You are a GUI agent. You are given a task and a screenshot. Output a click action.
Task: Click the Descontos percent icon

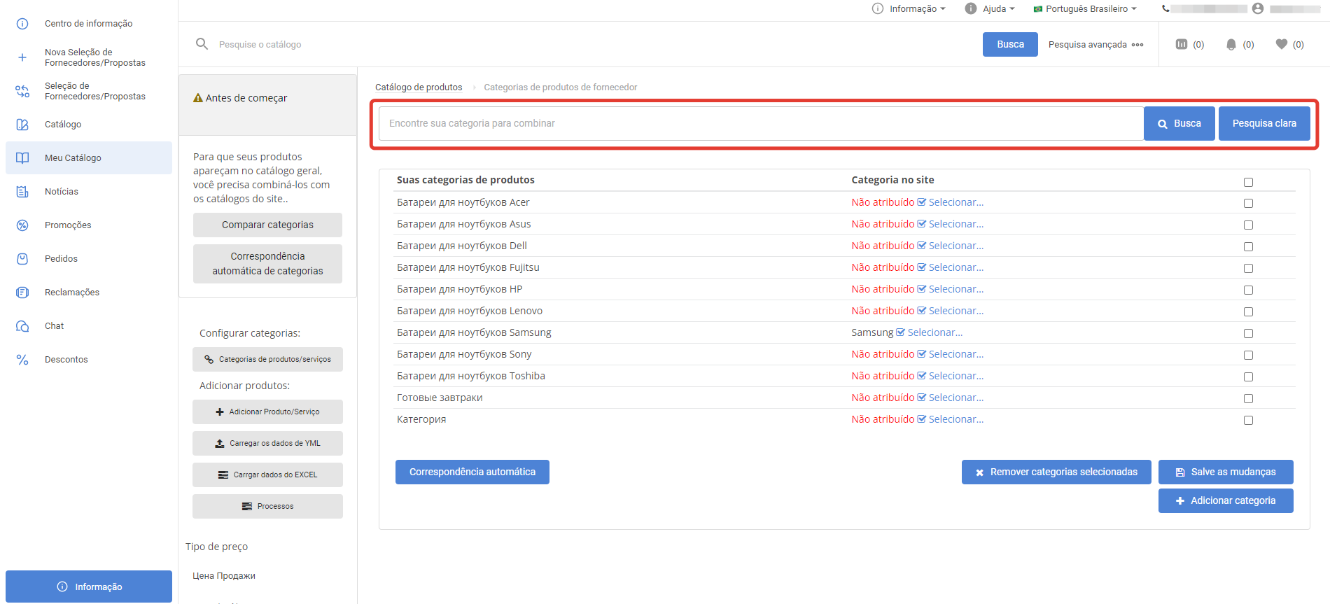(x=22, y=360)
